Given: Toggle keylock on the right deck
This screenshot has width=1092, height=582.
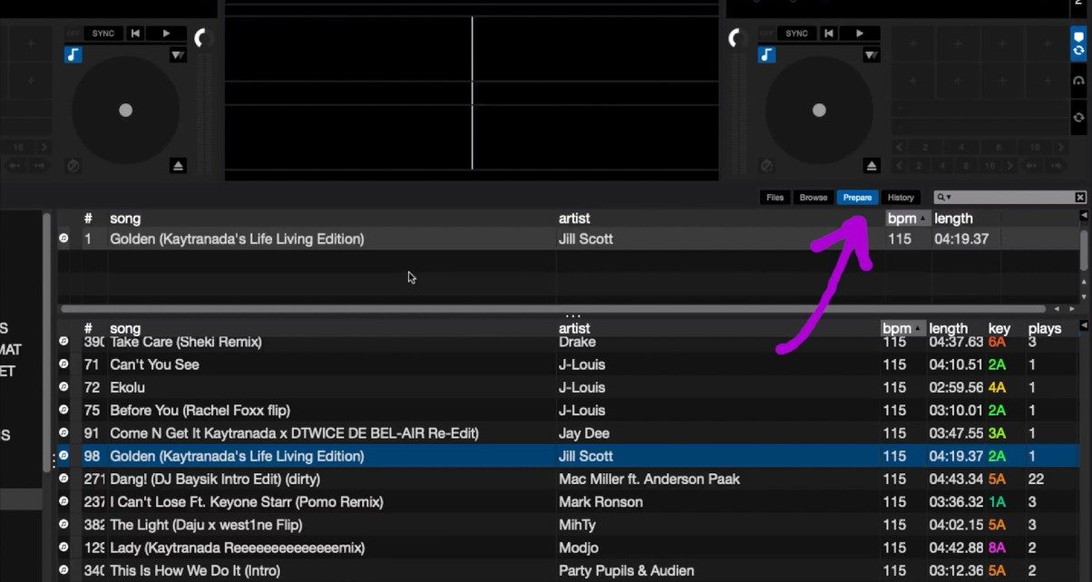Looking at the screenshot, I should click(x=767, y=54).
